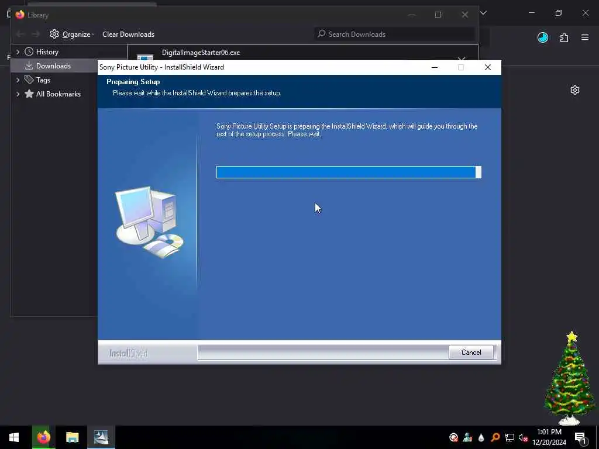Viewport: 599px width, 449px height.
Task: Click the Organize gear icon
Action: click(x=54, y=34)
